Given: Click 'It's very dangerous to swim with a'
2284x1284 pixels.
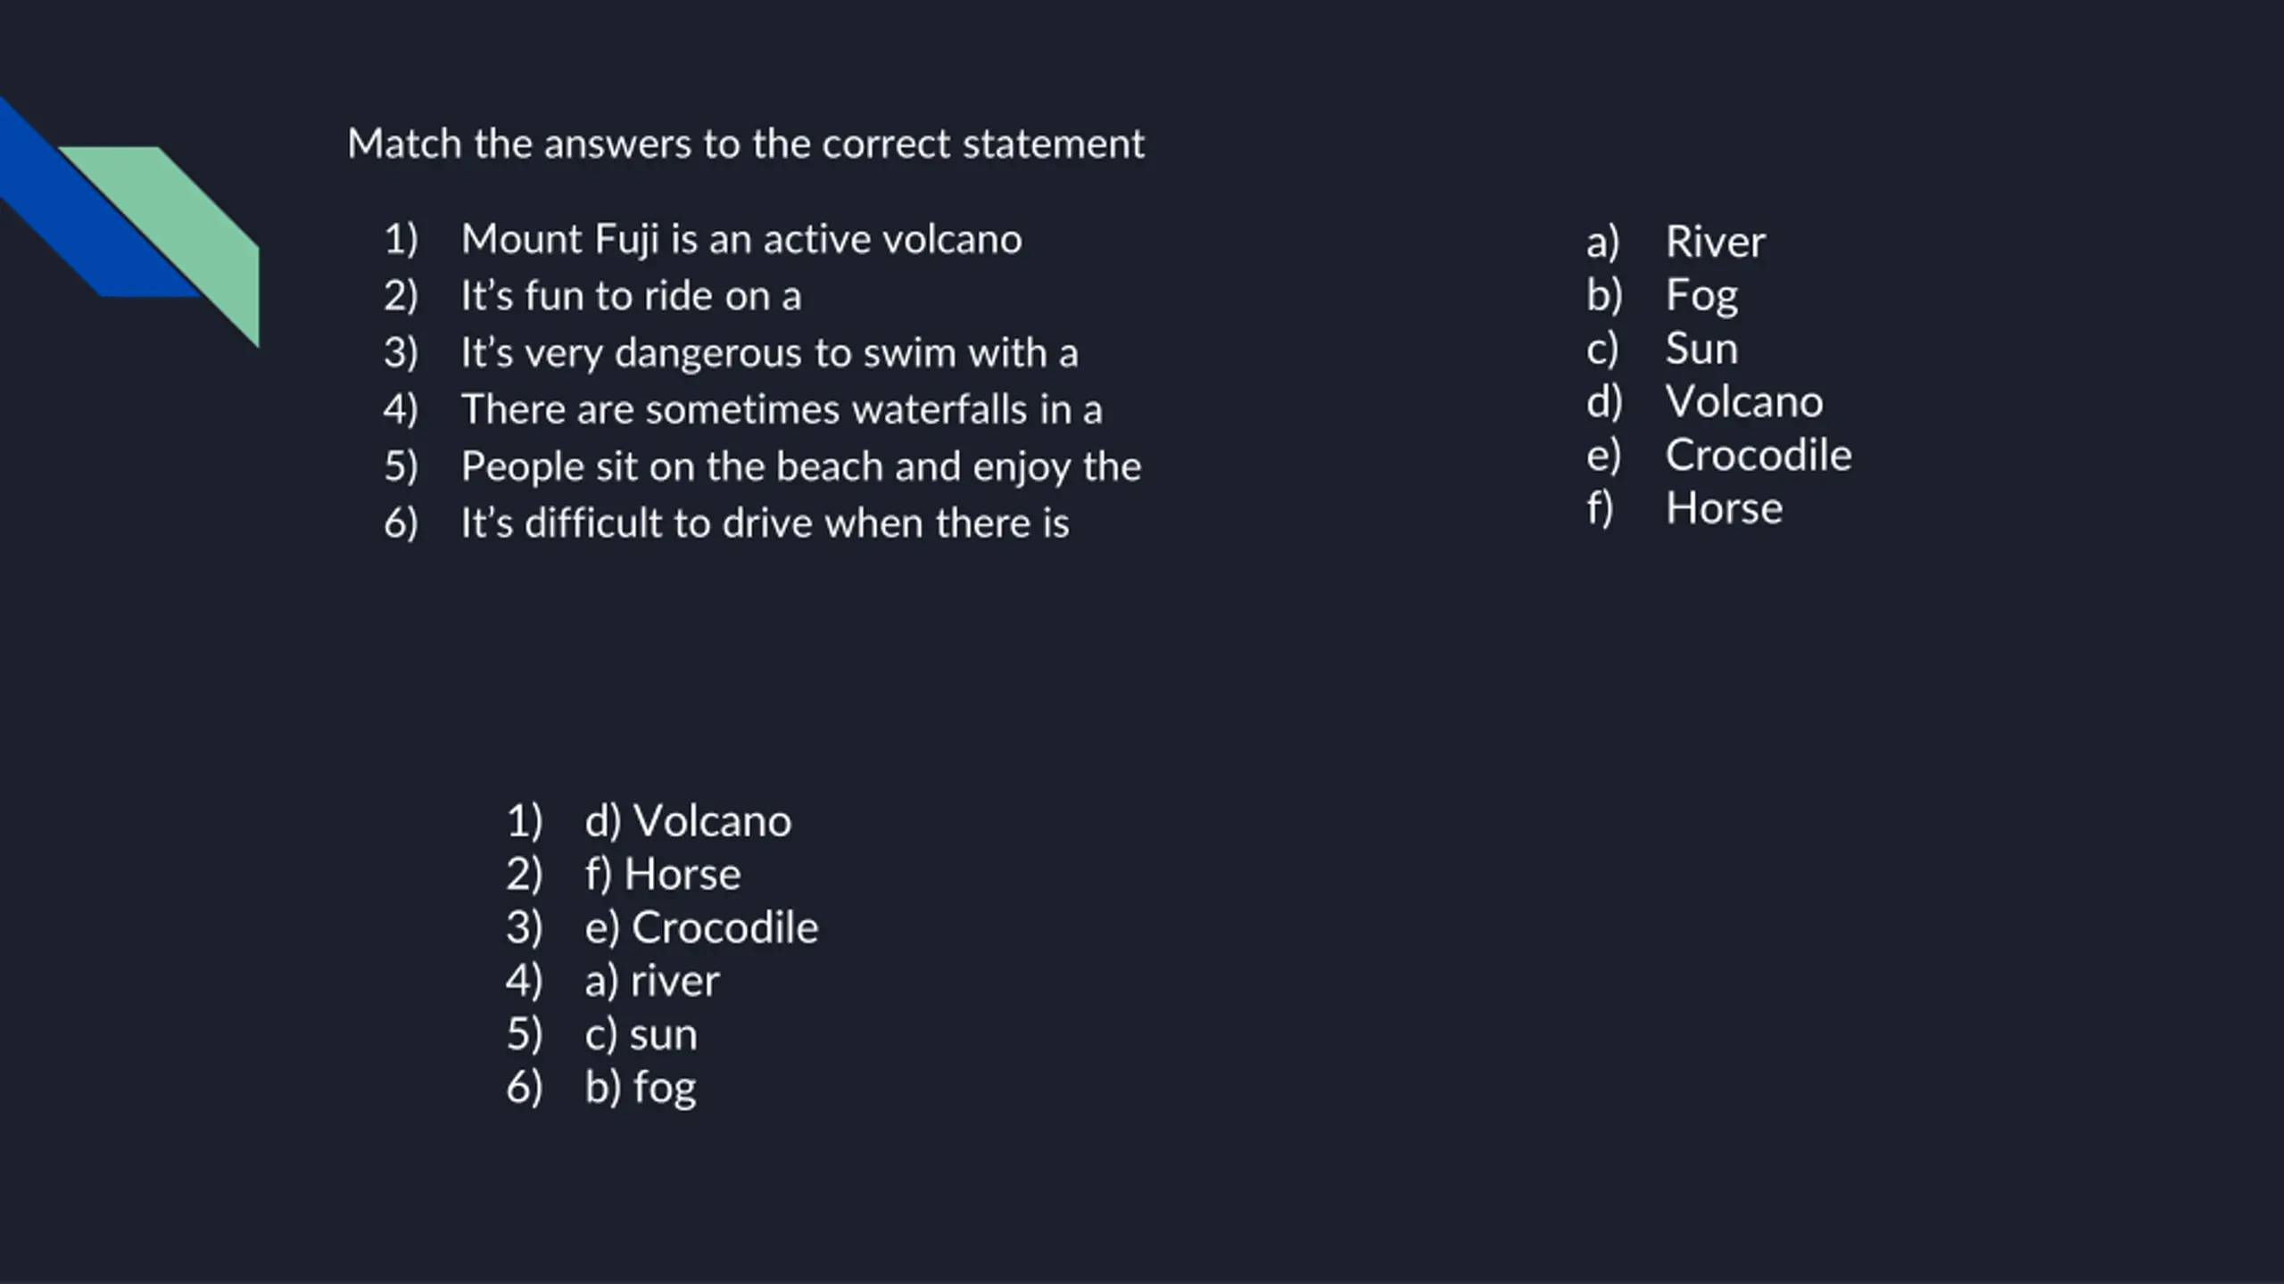Looking at the screenshot, I should click(768, 353).
